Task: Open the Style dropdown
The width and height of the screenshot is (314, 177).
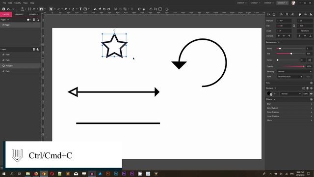Action: click(x=290, y=77)
